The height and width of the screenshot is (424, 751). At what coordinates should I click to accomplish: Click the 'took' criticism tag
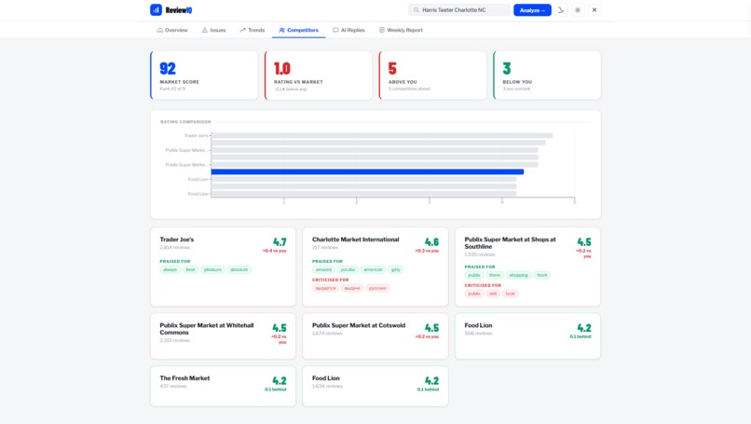(x=511, y=294)
